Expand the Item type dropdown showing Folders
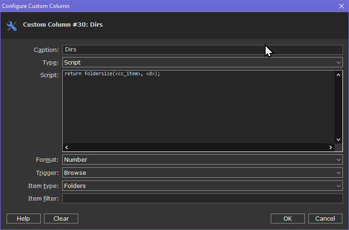The height and width of the screenshot is (230, 349). coord(202,186)
